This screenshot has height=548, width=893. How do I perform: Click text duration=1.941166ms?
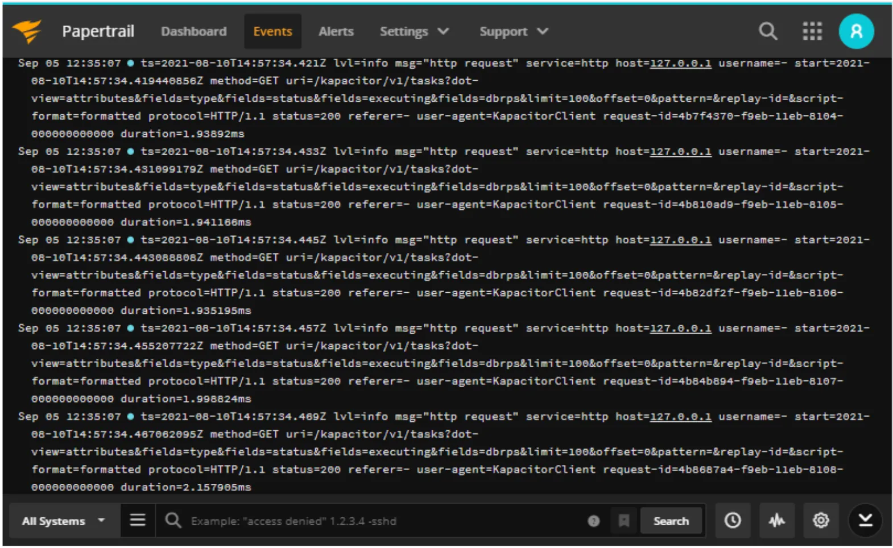(x=185, y=222)
